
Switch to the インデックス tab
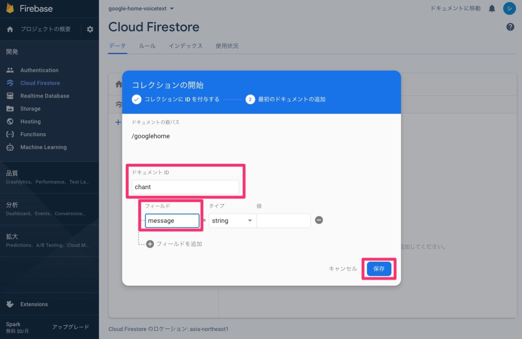(x=186, y=46)
